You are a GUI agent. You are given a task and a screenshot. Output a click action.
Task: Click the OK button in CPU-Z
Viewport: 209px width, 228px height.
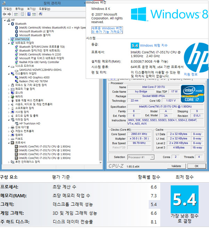coord(196,166)
